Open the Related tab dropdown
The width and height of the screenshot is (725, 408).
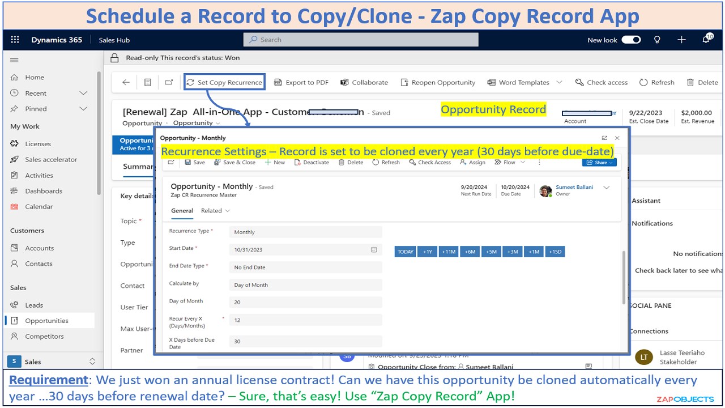click(215, 211)
